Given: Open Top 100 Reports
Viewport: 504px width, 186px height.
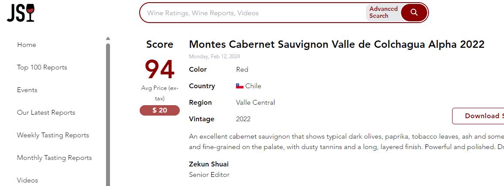Looking at the screenshot, I should click(x=42, y=67).
